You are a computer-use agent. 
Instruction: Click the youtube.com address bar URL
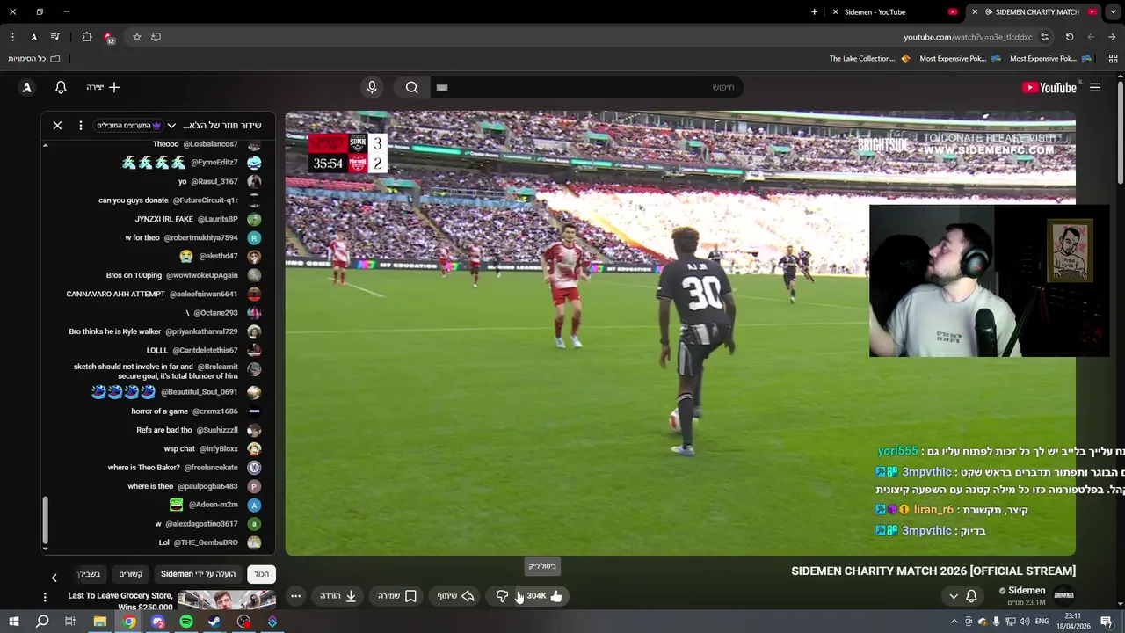[x=968, y=37]
